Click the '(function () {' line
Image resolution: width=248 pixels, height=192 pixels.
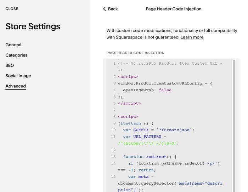(x=136, y=123)
